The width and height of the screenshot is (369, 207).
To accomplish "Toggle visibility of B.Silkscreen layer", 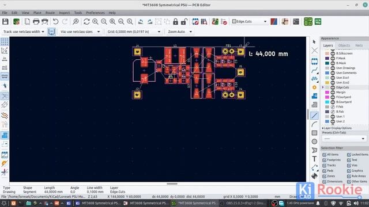I will pyautogui.click(x=333, y=53).
